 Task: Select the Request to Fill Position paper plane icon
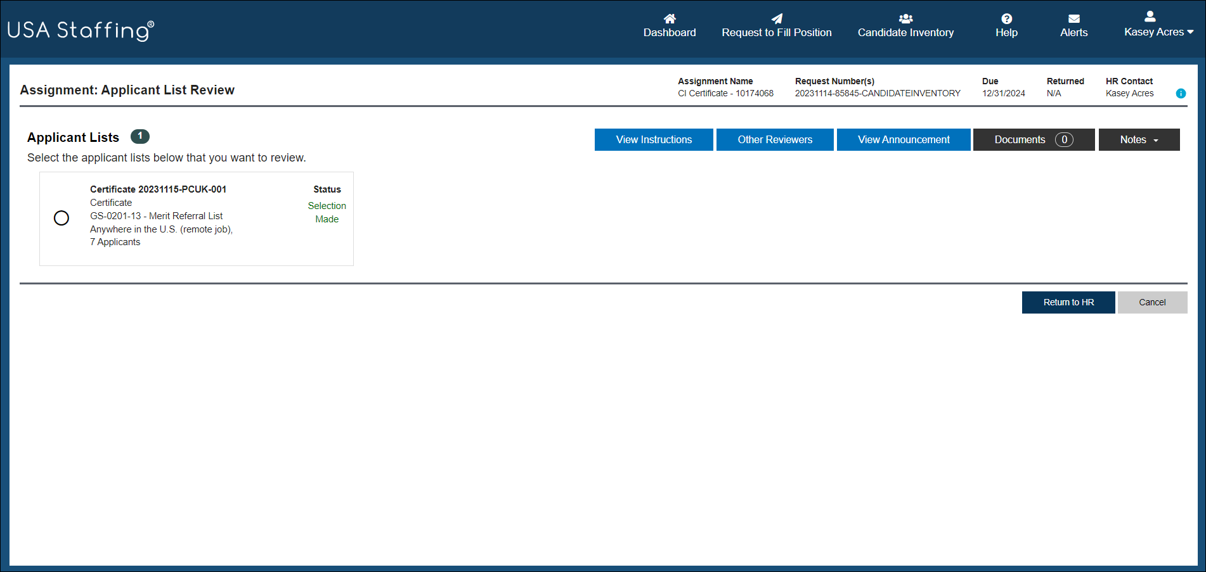777,18
